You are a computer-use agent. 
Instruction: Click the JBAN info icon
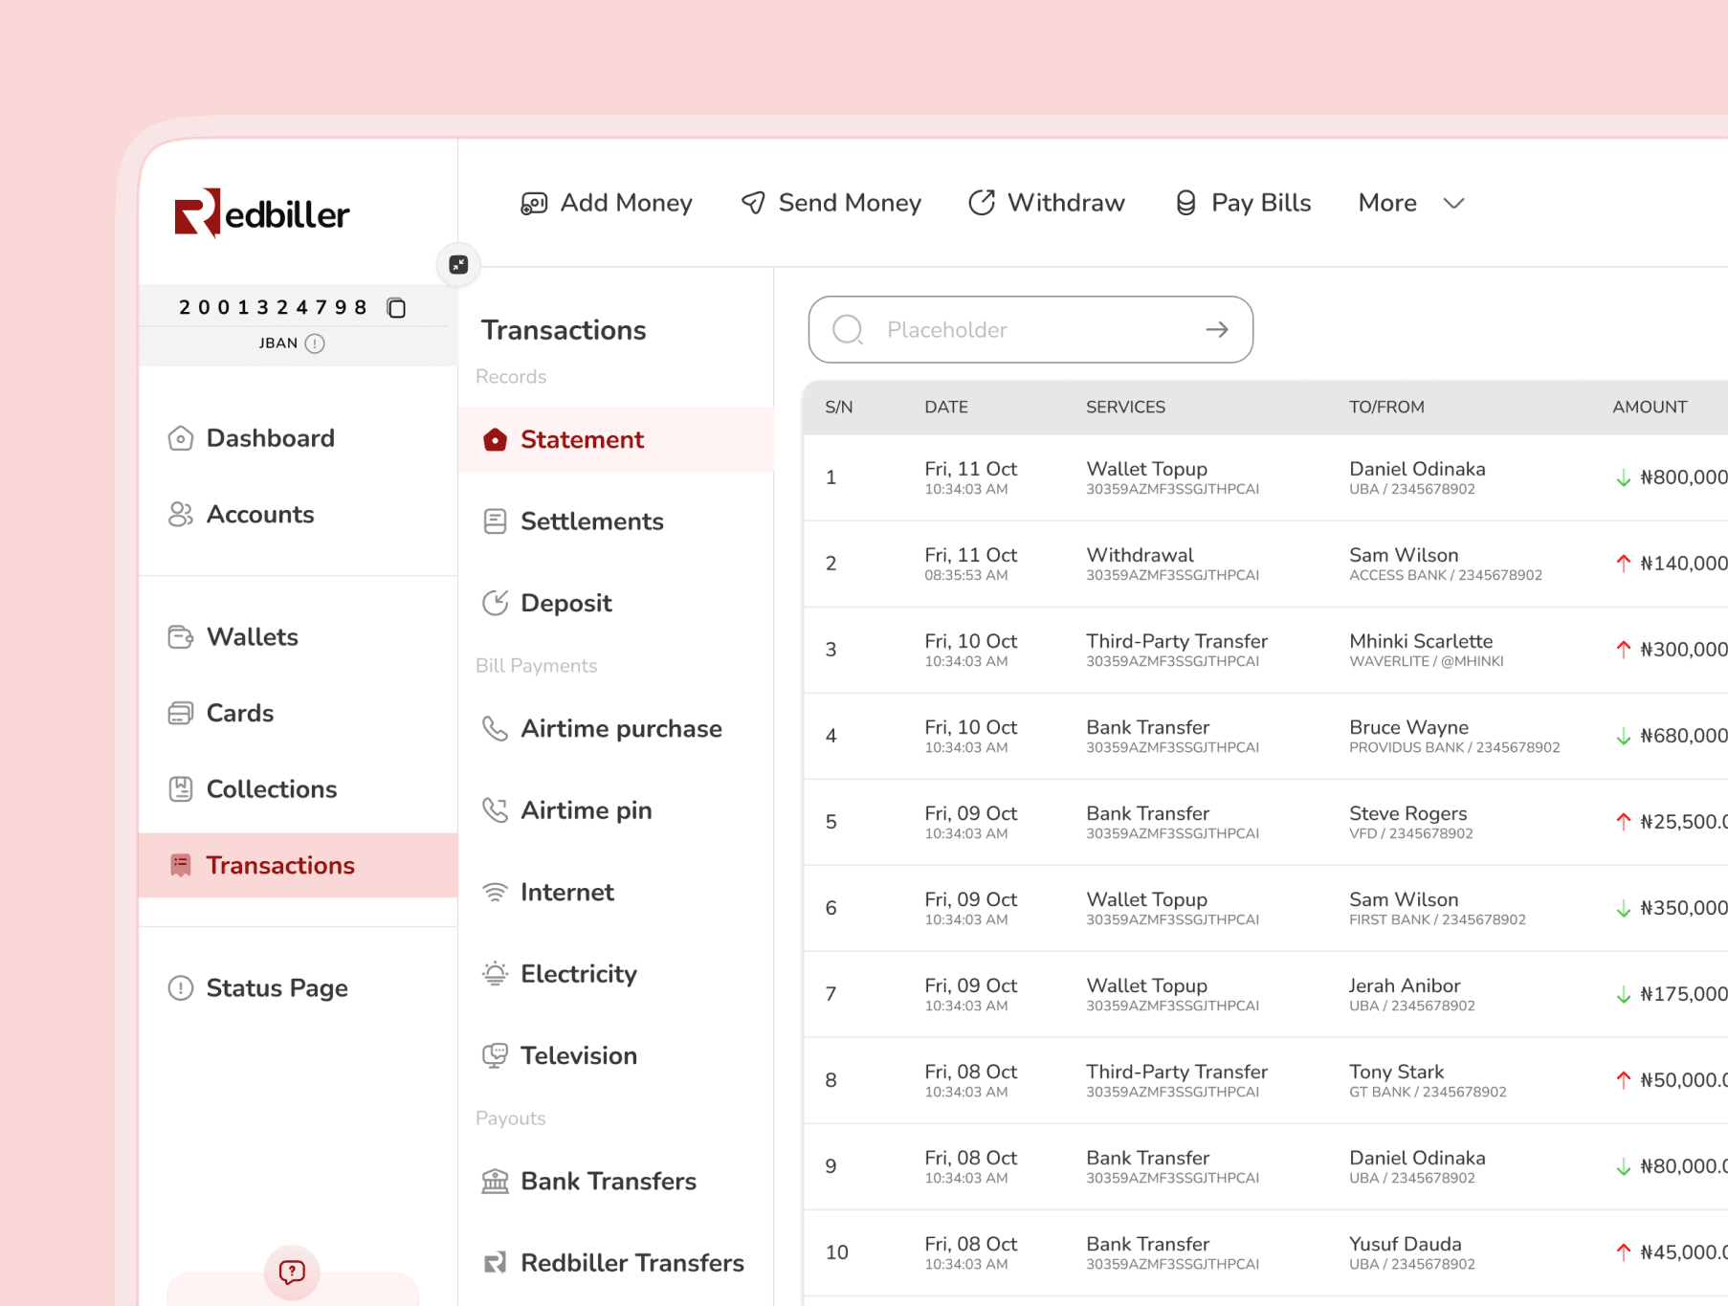click(x=315, y=343)
